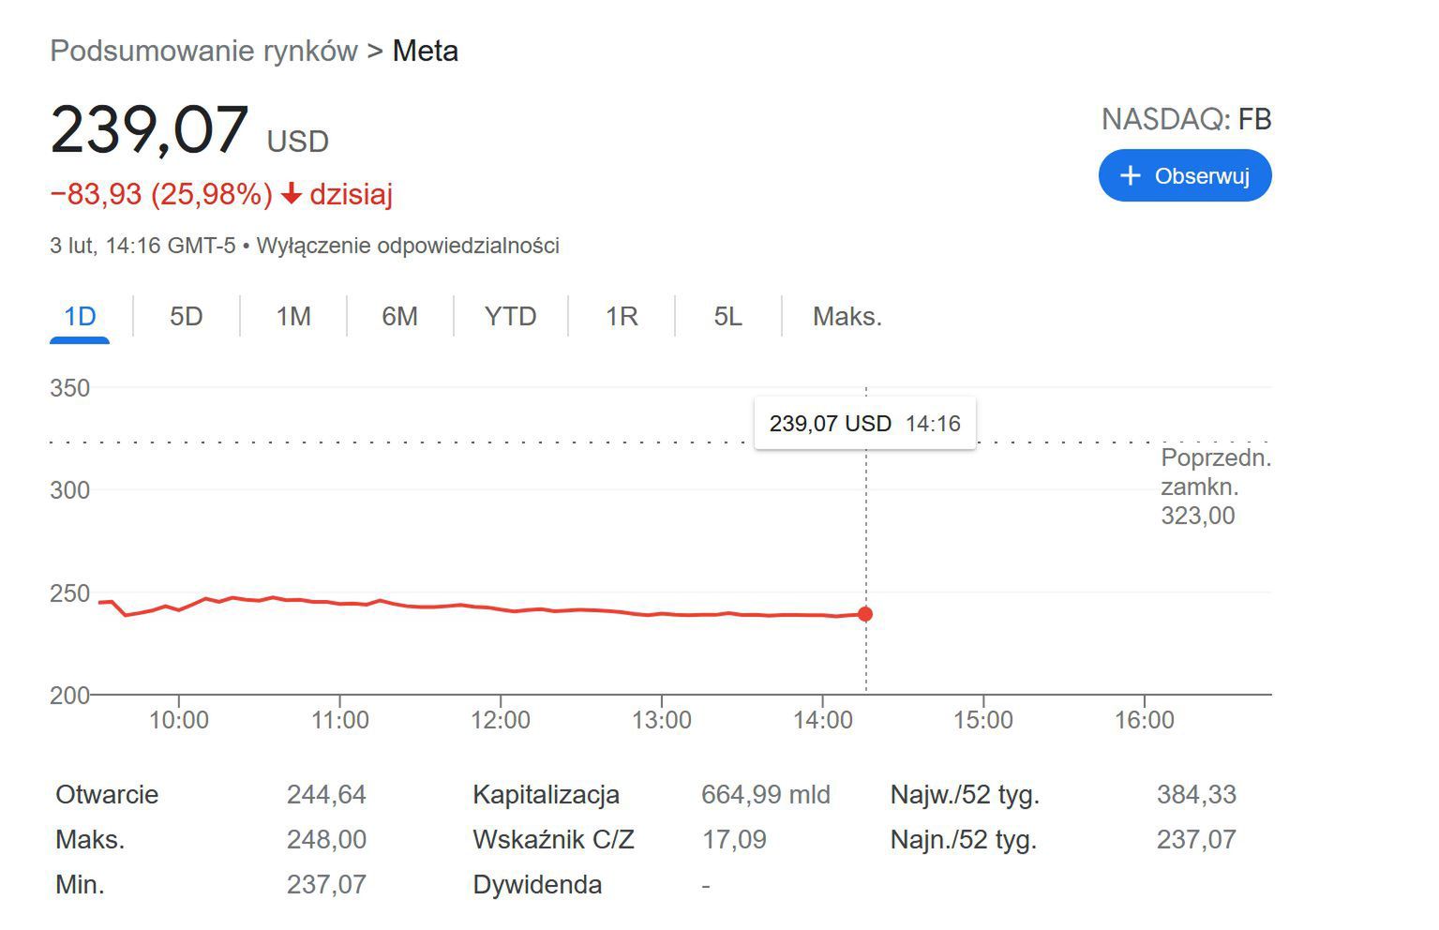Viewport: 1439px width, 930px height.
Task: Switch to the 5D range tab
Action: coord(186,316)
